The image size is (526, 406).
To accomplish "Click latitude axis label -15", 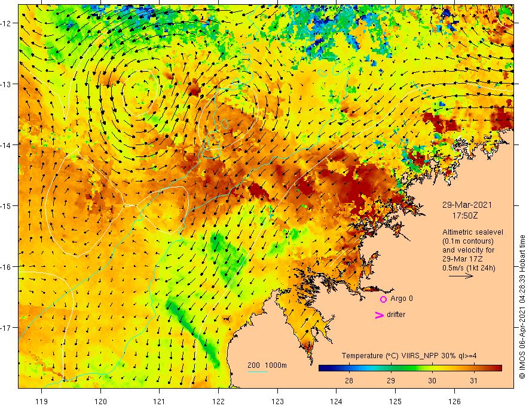I will [x=7, y=205].
